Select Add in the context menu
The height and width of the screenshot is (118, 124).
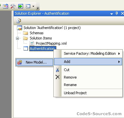point(88,62)
